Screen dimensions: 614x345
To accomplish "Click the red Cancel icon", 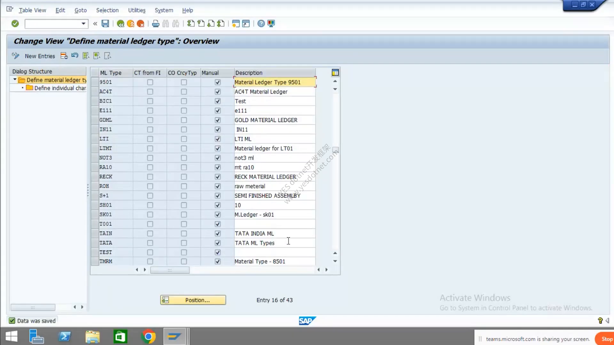I will pyautogui.click(x=140, y=24).
